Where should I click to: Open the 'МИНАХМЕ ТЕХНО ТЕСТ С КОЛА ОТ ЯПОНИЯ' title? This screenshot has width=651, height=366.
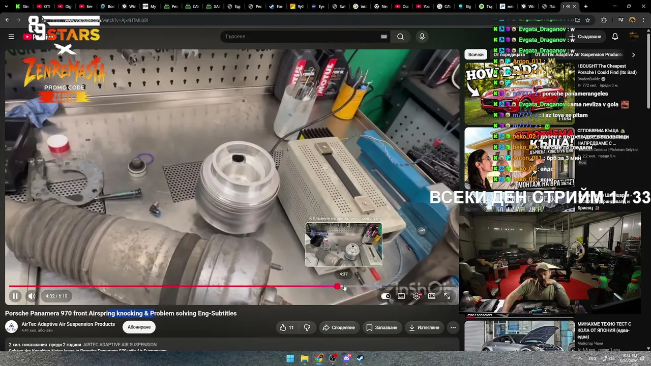click(x=604, y=330)
